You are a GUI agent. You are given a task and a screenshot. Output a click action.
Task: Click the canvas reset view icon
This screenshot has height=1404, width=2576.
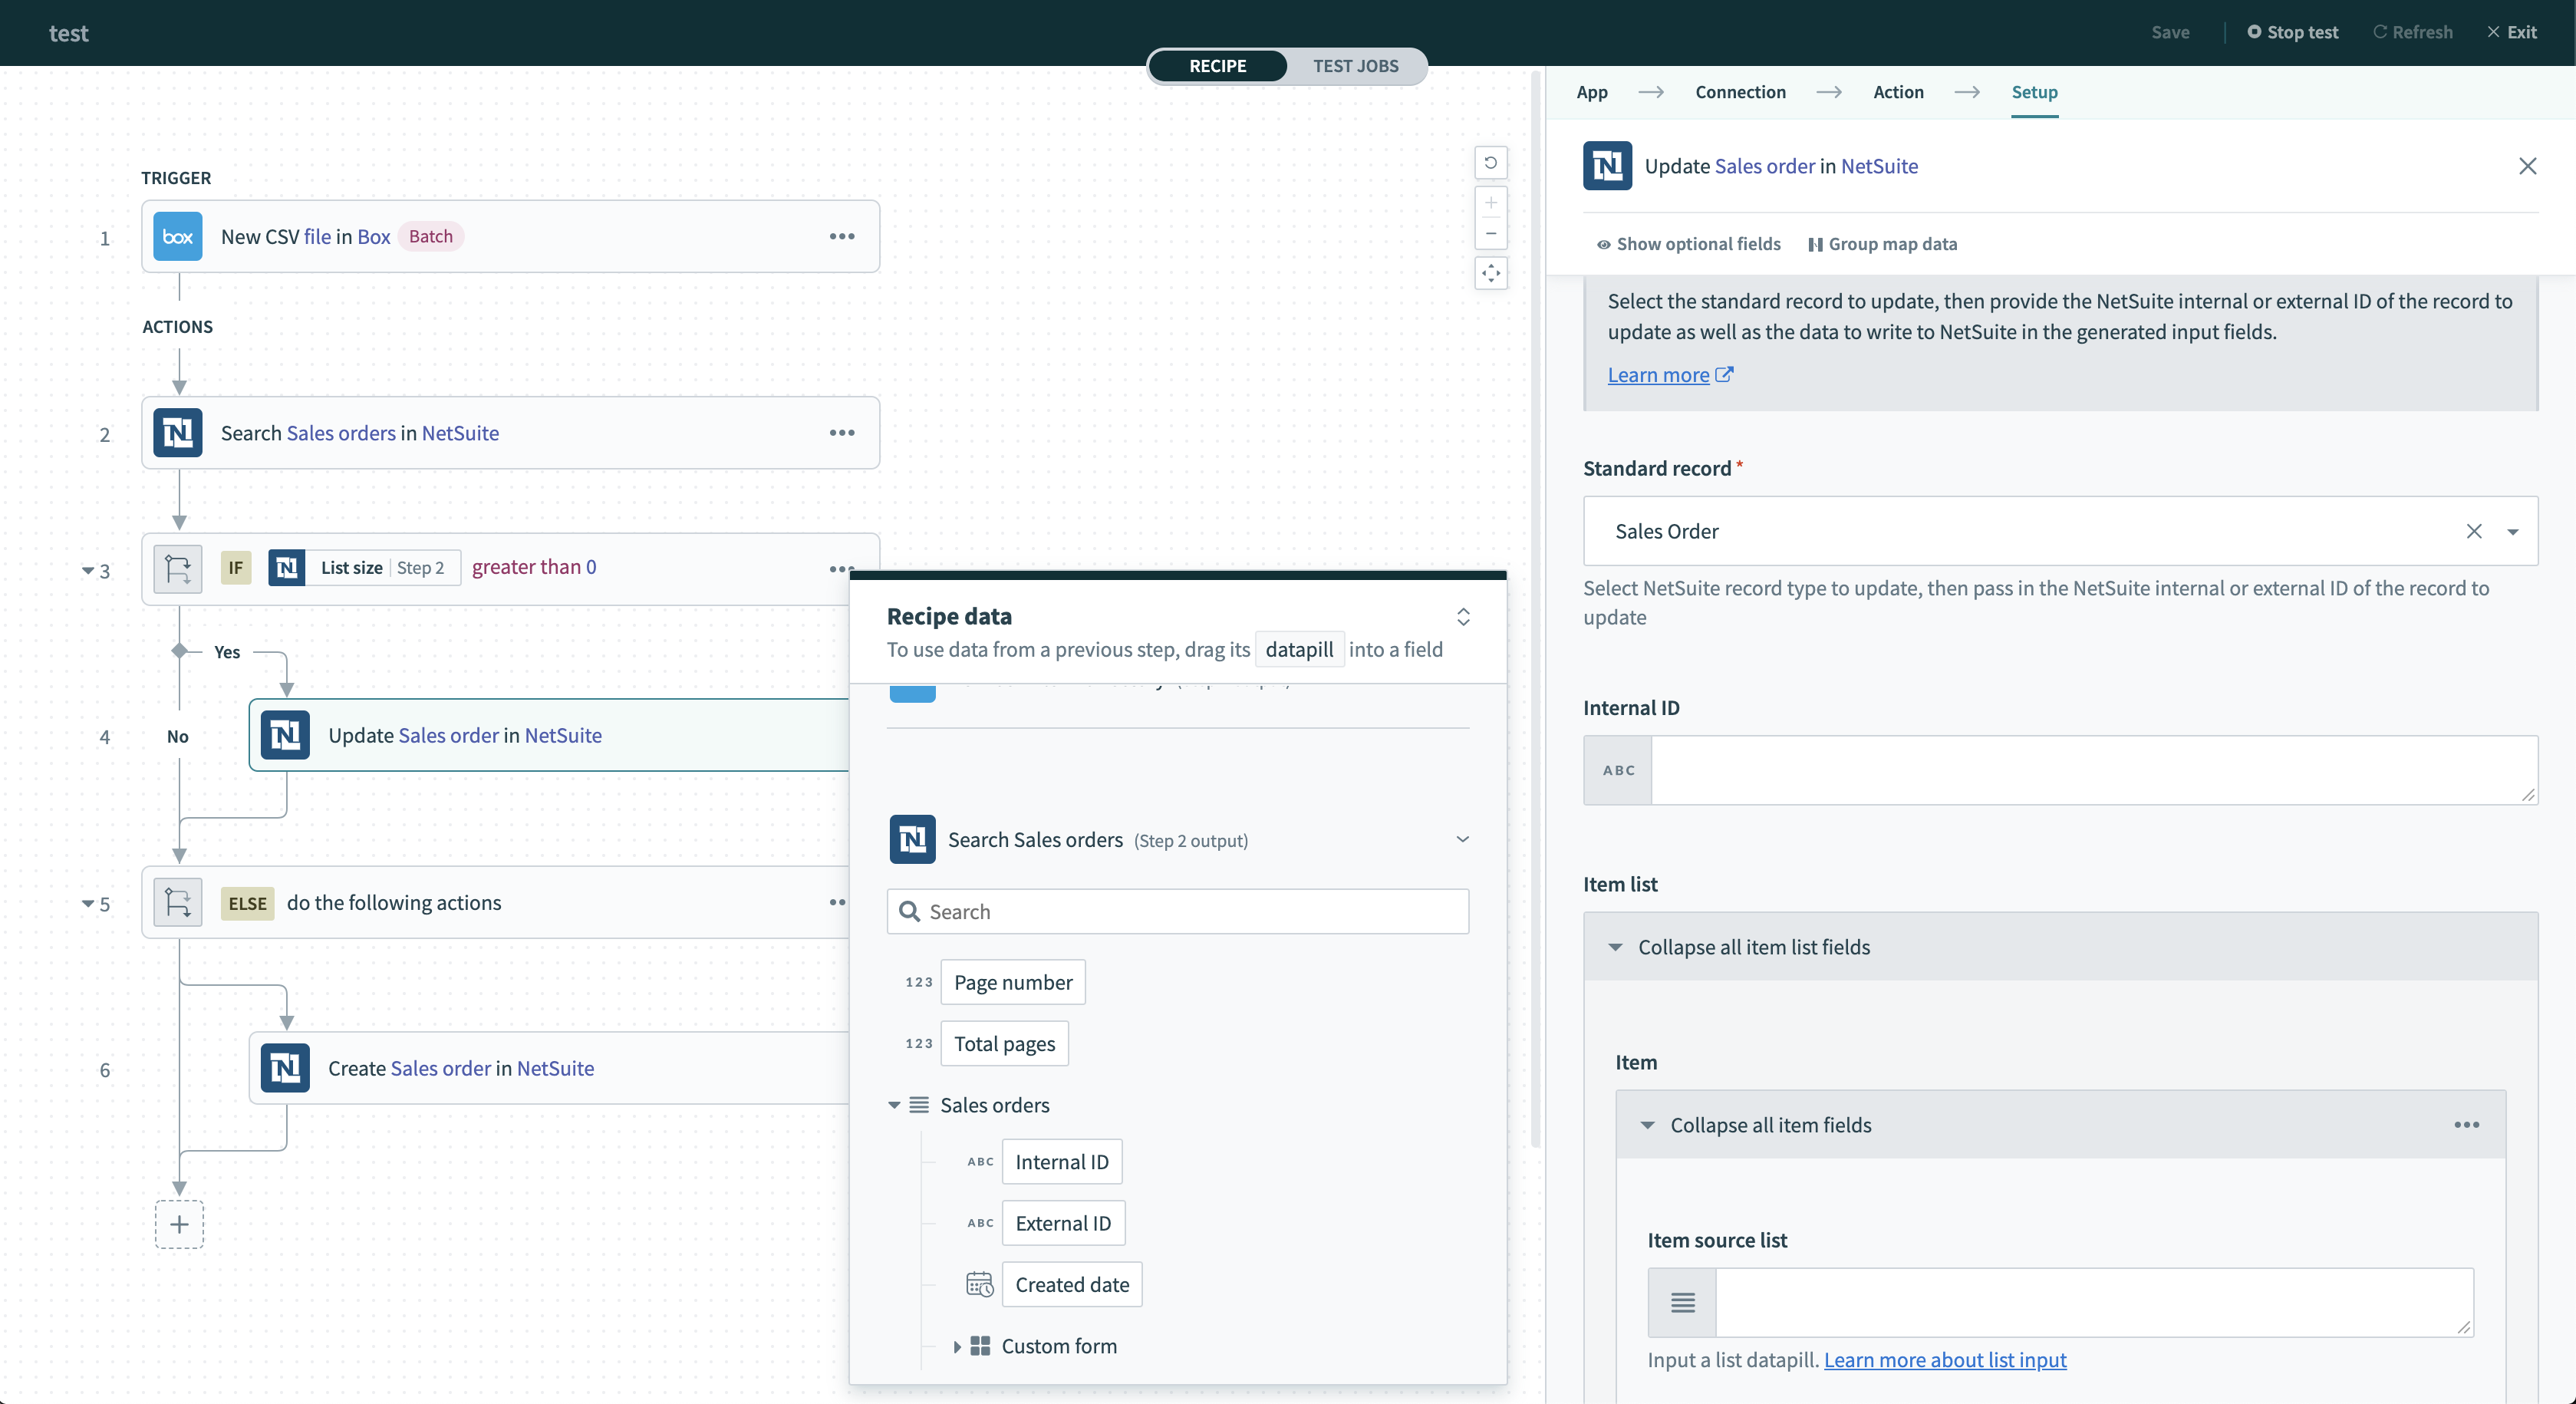click(1490, 162)
